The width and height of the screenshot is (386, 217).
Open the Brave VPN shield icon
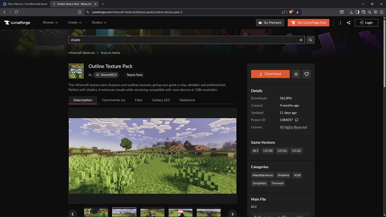pos(375,12)
